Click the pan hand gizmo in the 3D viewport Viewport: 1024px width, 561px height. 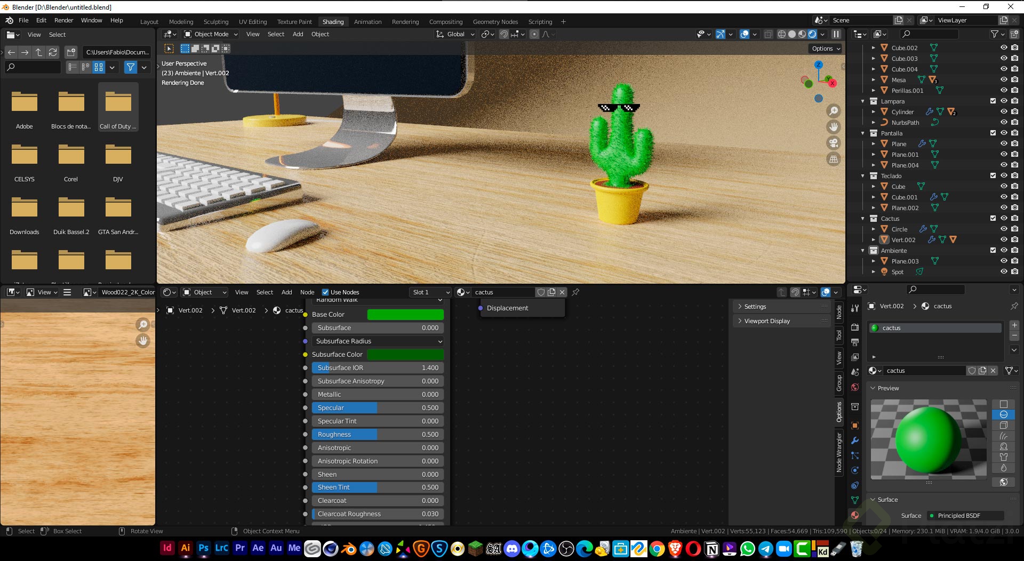[x=833, y=127]
